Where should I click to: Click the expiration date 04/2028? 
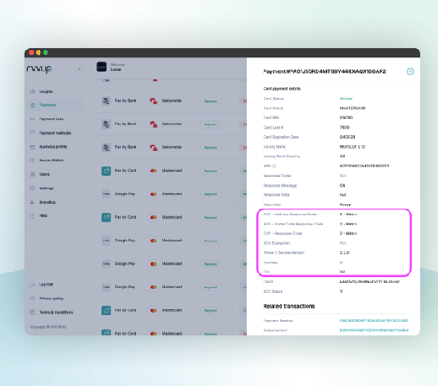[x=348, y=137]
